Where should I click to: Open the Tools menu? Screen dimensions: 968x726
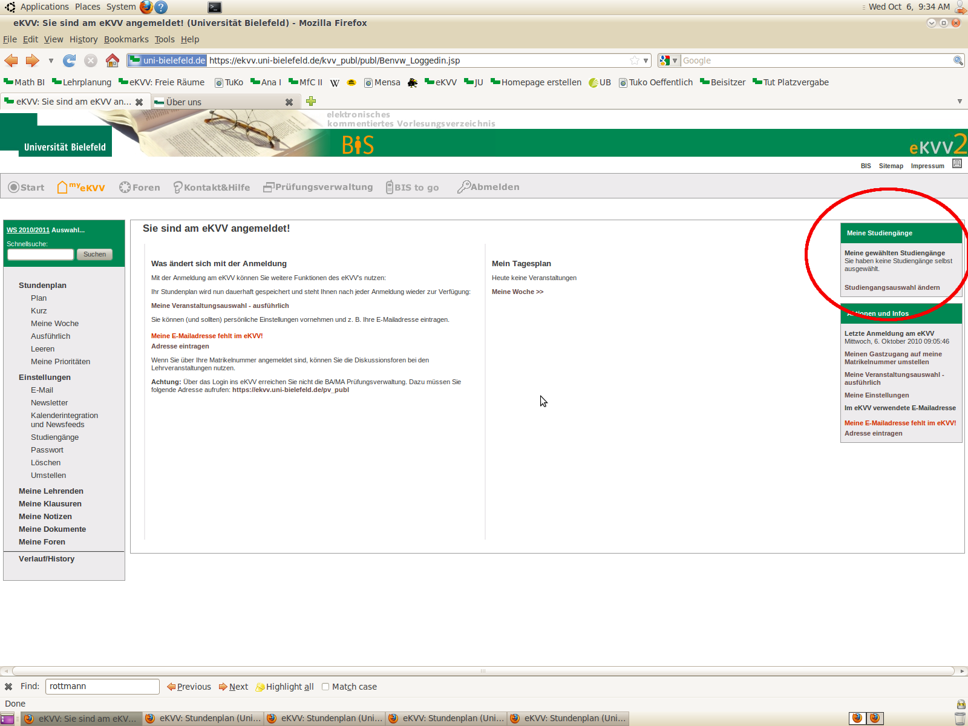click(x=165, y=39)
